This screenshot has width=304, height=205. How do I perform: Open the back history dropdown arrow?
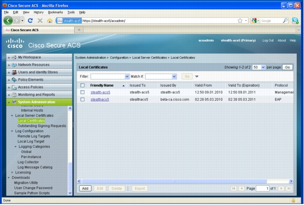(x=23, y=21)
